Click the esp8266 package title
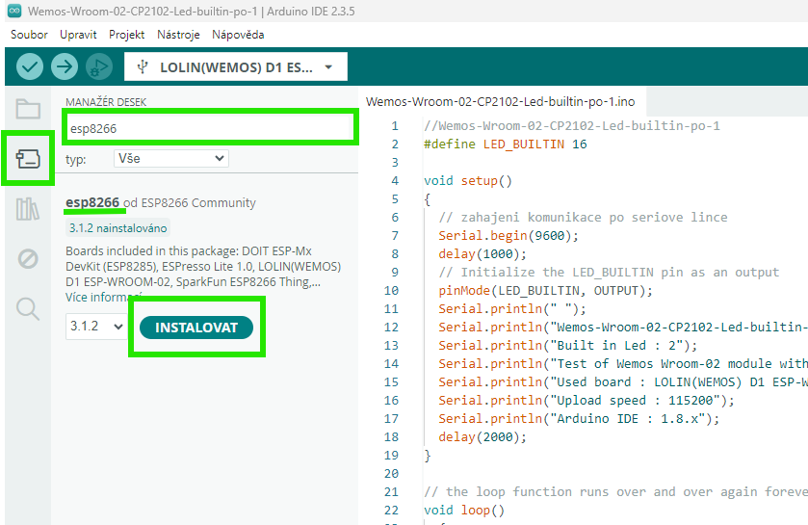Screen dimensions: 808x525 [92, 202]
